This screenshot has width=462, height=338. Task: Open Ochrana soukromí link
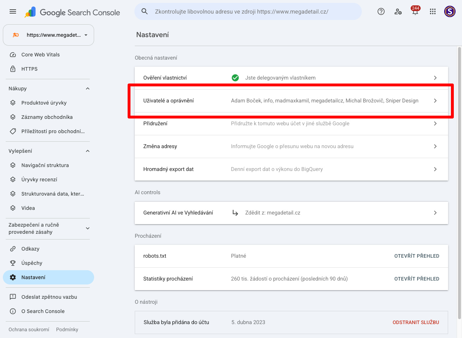pyautogui.click(x=29, y=329)
